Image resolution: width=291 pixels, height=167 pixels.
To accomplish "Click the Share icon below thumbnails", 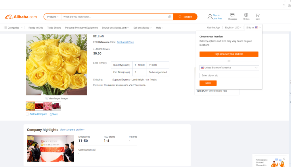I will tap(54, 114).
